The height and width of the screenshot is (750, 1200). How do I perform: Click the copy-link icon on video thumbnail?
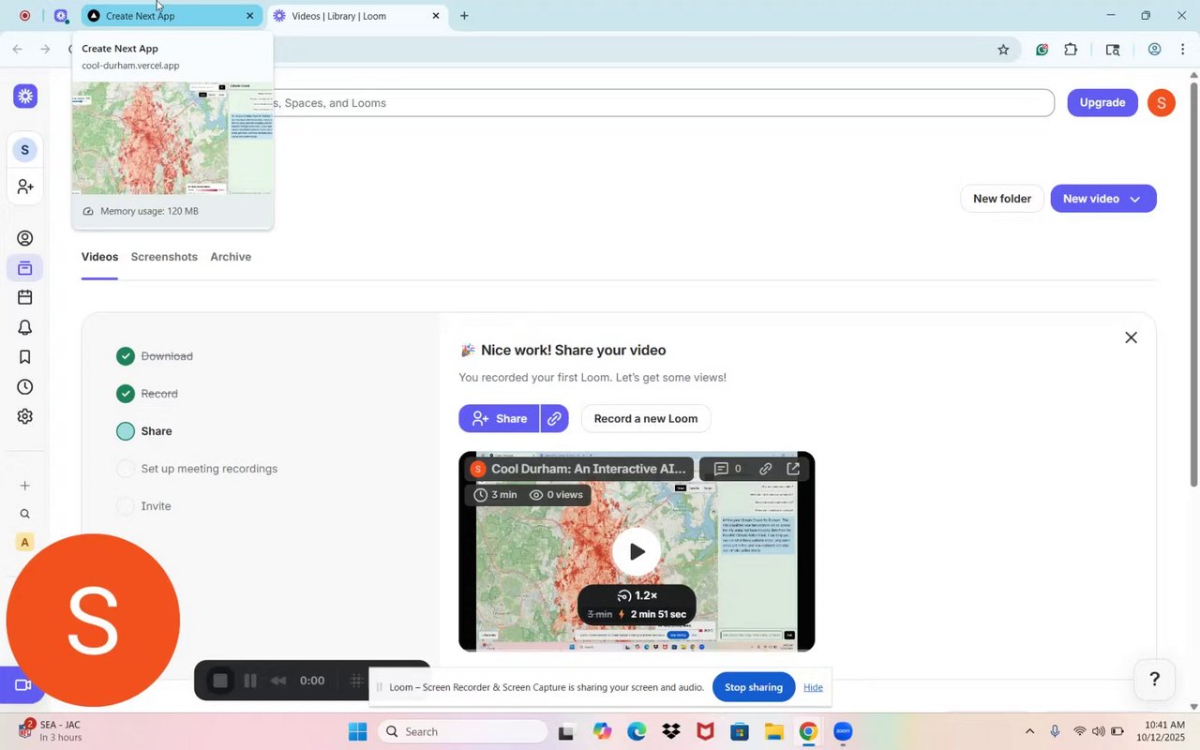coord(766,469)
